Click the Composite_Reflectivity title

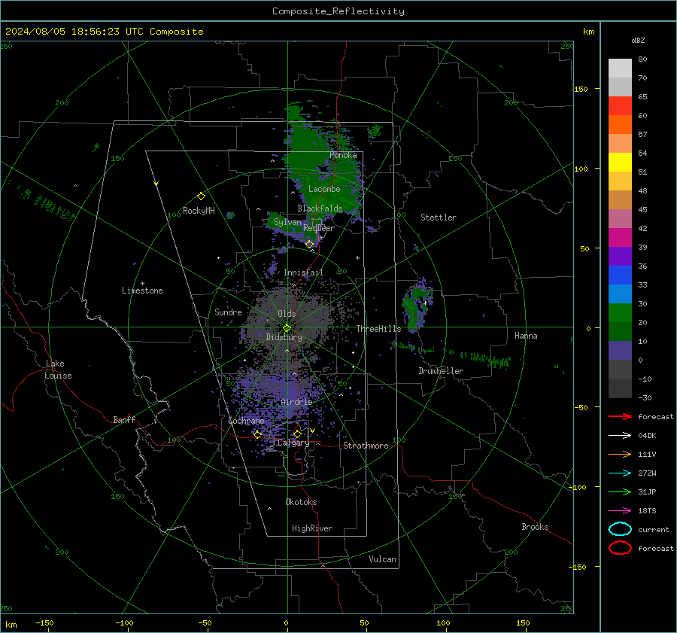point(338,11)
